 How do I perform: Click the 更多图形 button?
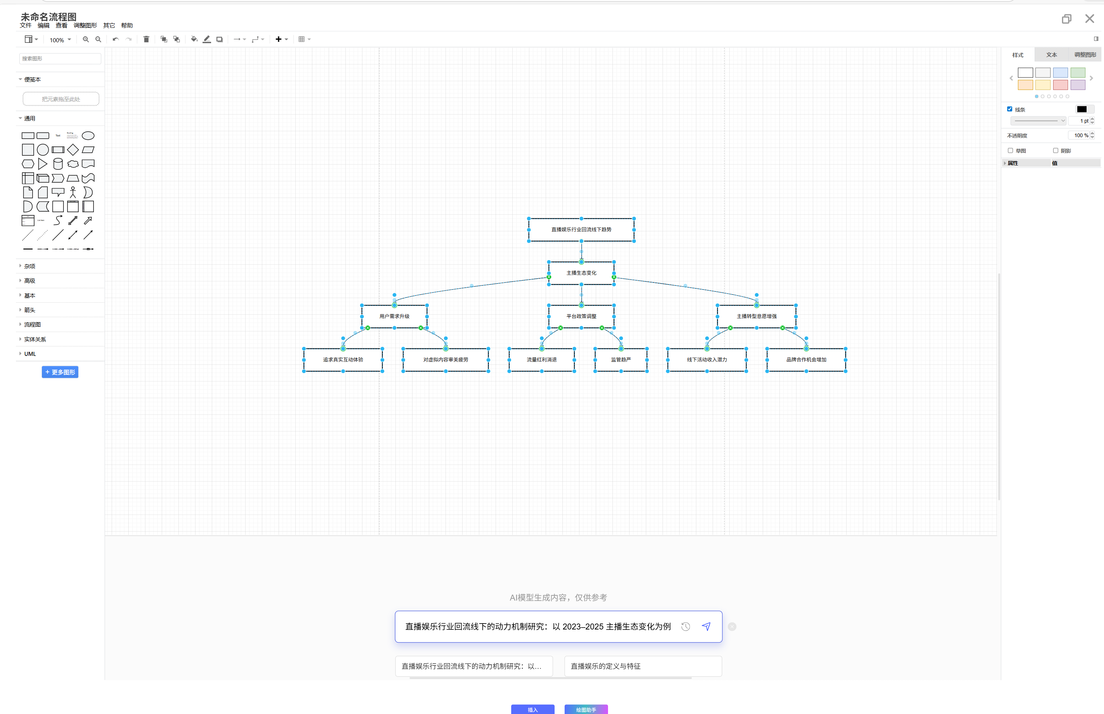tap(60, 372)
